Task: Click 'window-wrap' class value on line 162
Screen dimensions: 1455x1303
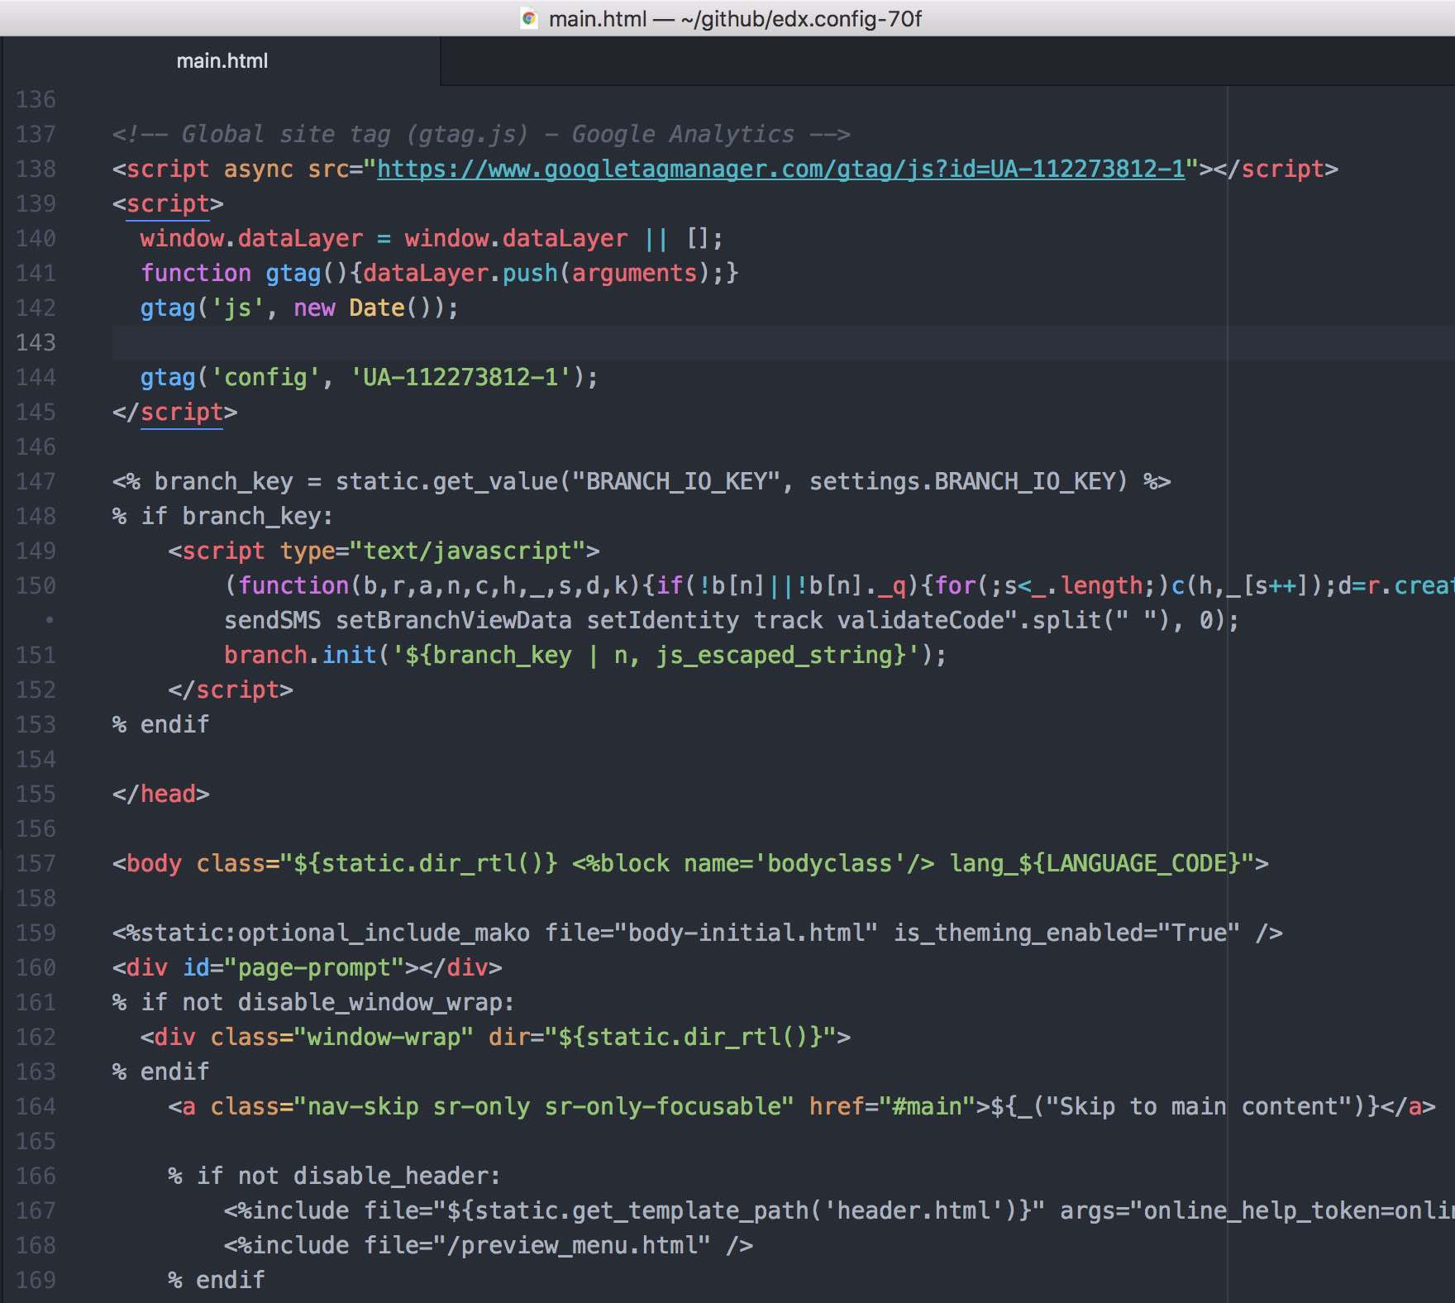Action: click(384, 1037)
